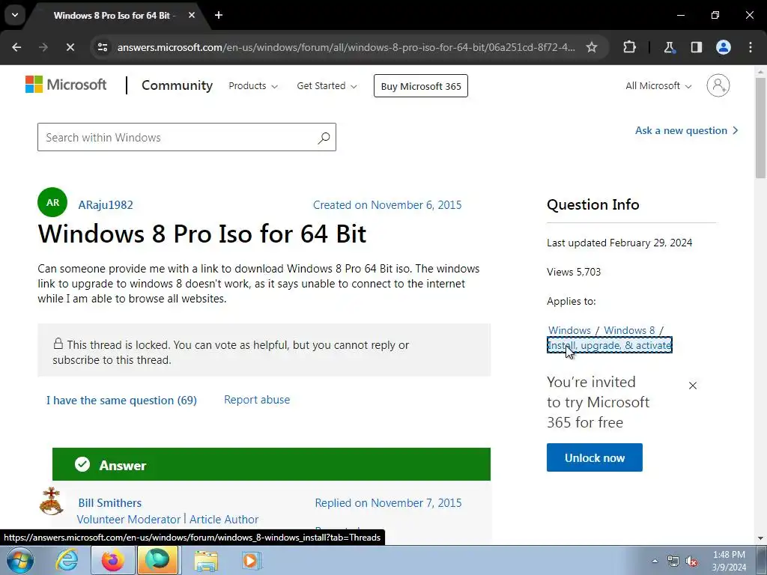Click the active browser taskbar icon
This screenshot has height=575, width=767.
pos(157,560)
